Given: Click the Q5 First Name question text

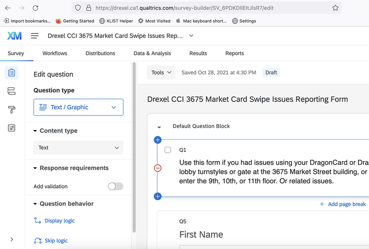Looking at the screenshot, I should pyautogui.click(x=201, y=234).
